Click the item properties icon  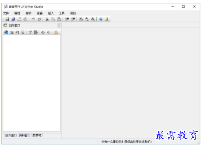click(30, 32)
